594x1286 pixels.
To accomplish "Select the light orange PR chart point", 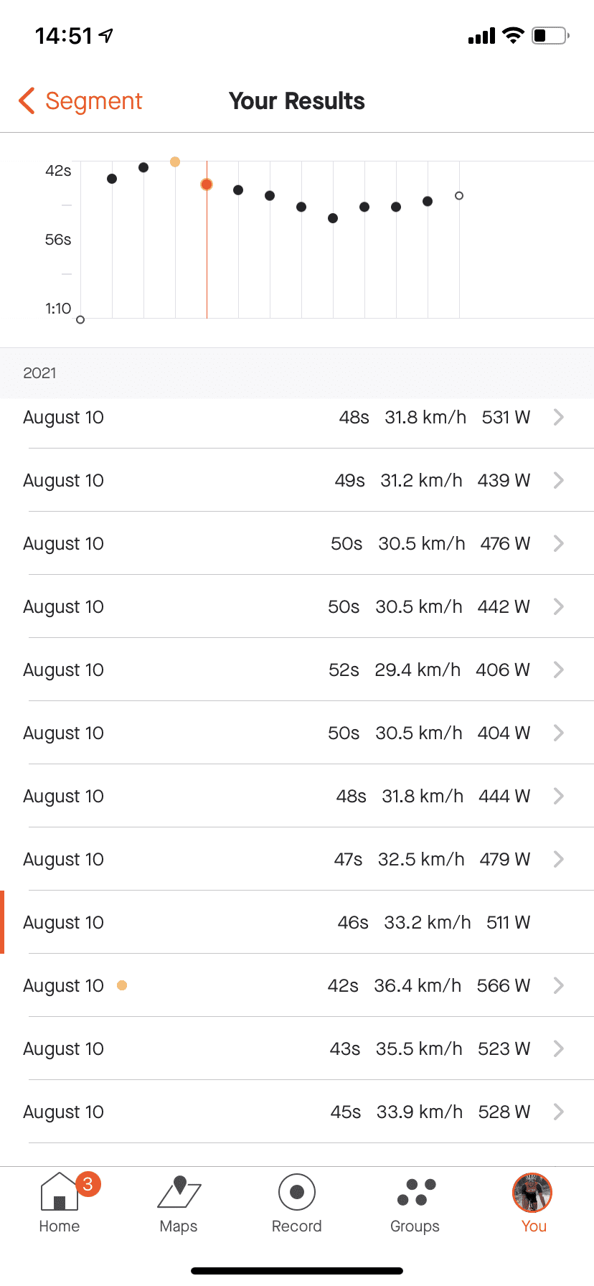I will pos(175,162).
